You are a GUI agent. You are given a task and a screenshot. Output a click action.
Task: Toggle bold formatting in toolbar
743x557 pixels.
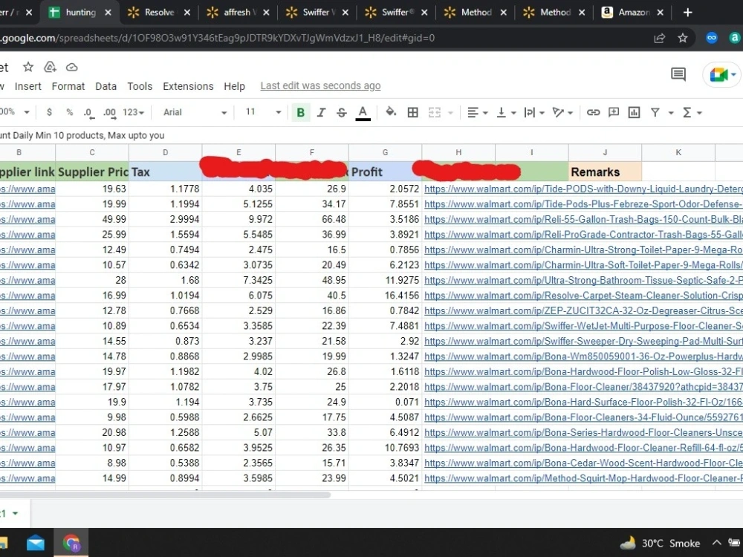point(300,112)
